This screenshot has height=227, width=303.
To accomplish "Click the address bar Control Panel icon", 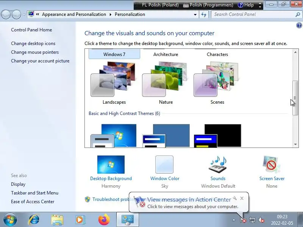I will [x=31, y=14].
